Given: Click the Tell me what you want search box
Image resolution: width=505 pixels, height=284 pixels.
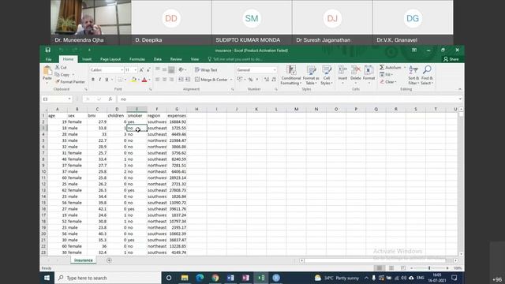Looking at the screenshot, I should pyautogui.click(x=235, y=59).
